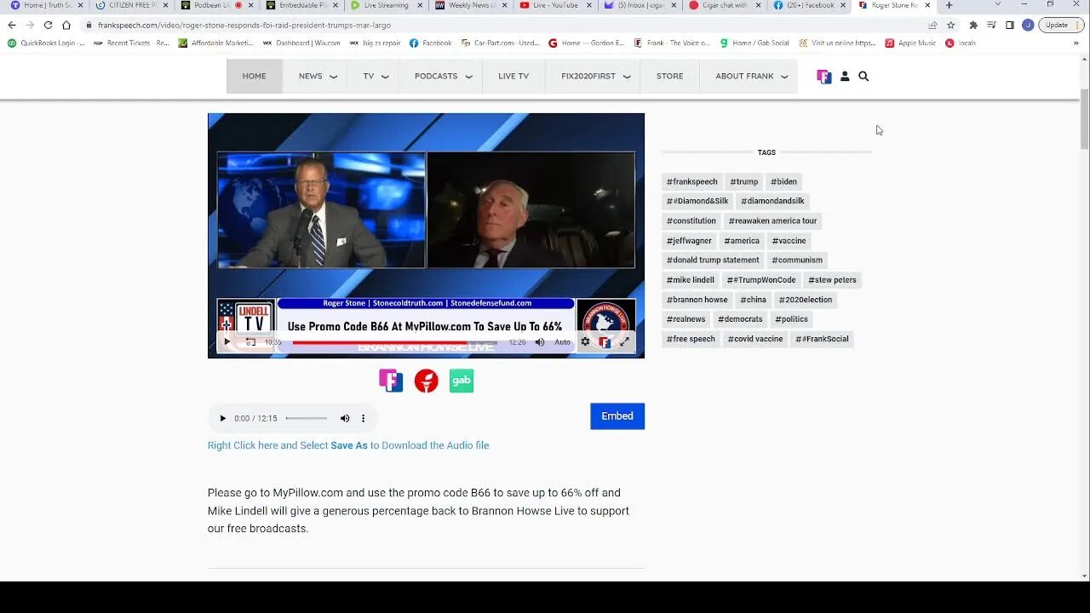Open the Auto quality selector
The height and width of the screenshot is (613, 1090).
point(563,342)
